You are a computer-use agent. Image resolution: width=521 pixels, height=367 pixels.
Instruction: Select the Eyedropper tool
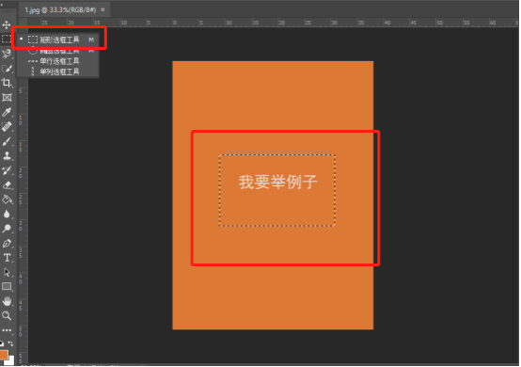tap(7, 112)
